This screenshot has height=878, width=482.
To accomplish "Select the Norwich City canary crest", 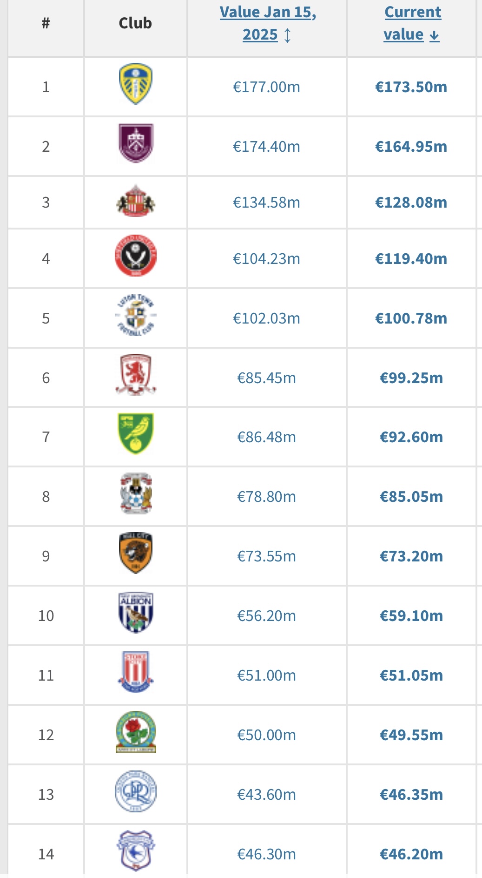I will pyautogui.click(x=135, y=434).
